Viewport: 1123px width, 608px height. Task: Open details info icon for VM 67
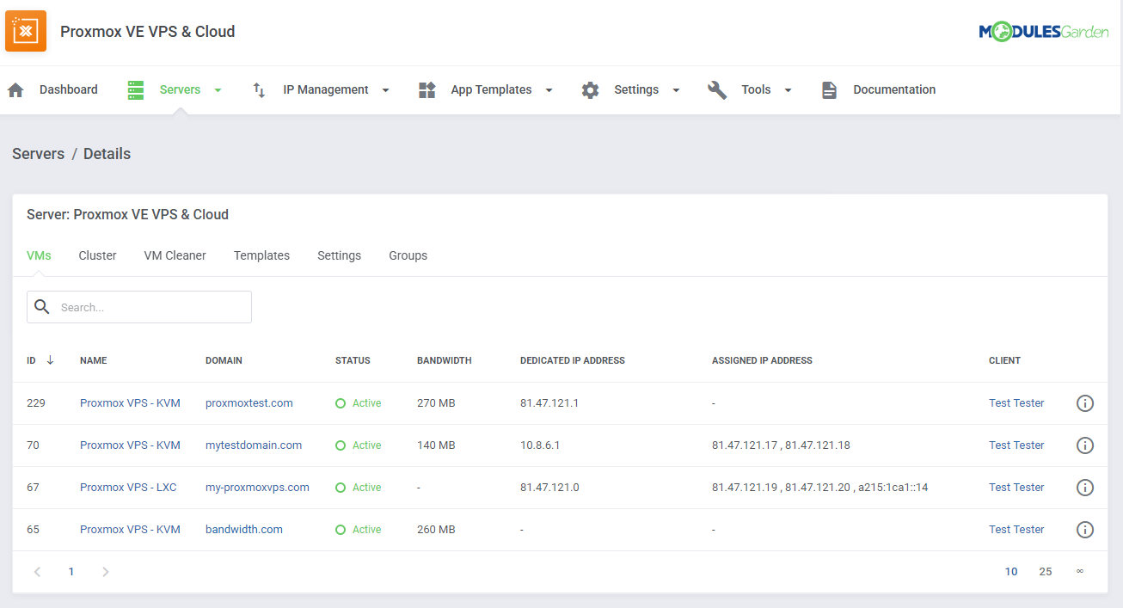tap(1084, 487)
